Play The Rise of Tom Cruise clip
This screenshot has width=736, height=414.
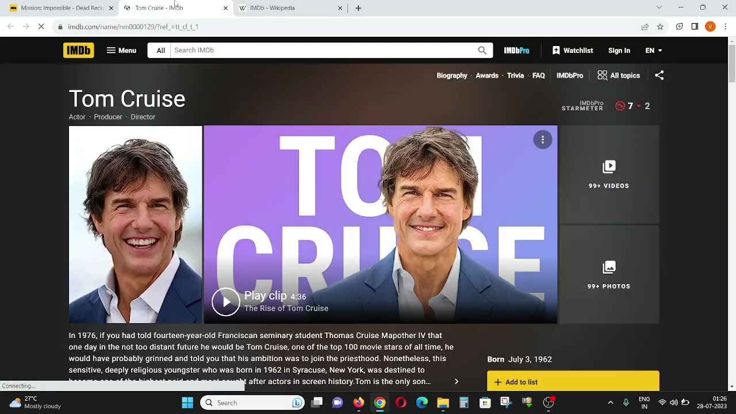click(x=226, y=302)
